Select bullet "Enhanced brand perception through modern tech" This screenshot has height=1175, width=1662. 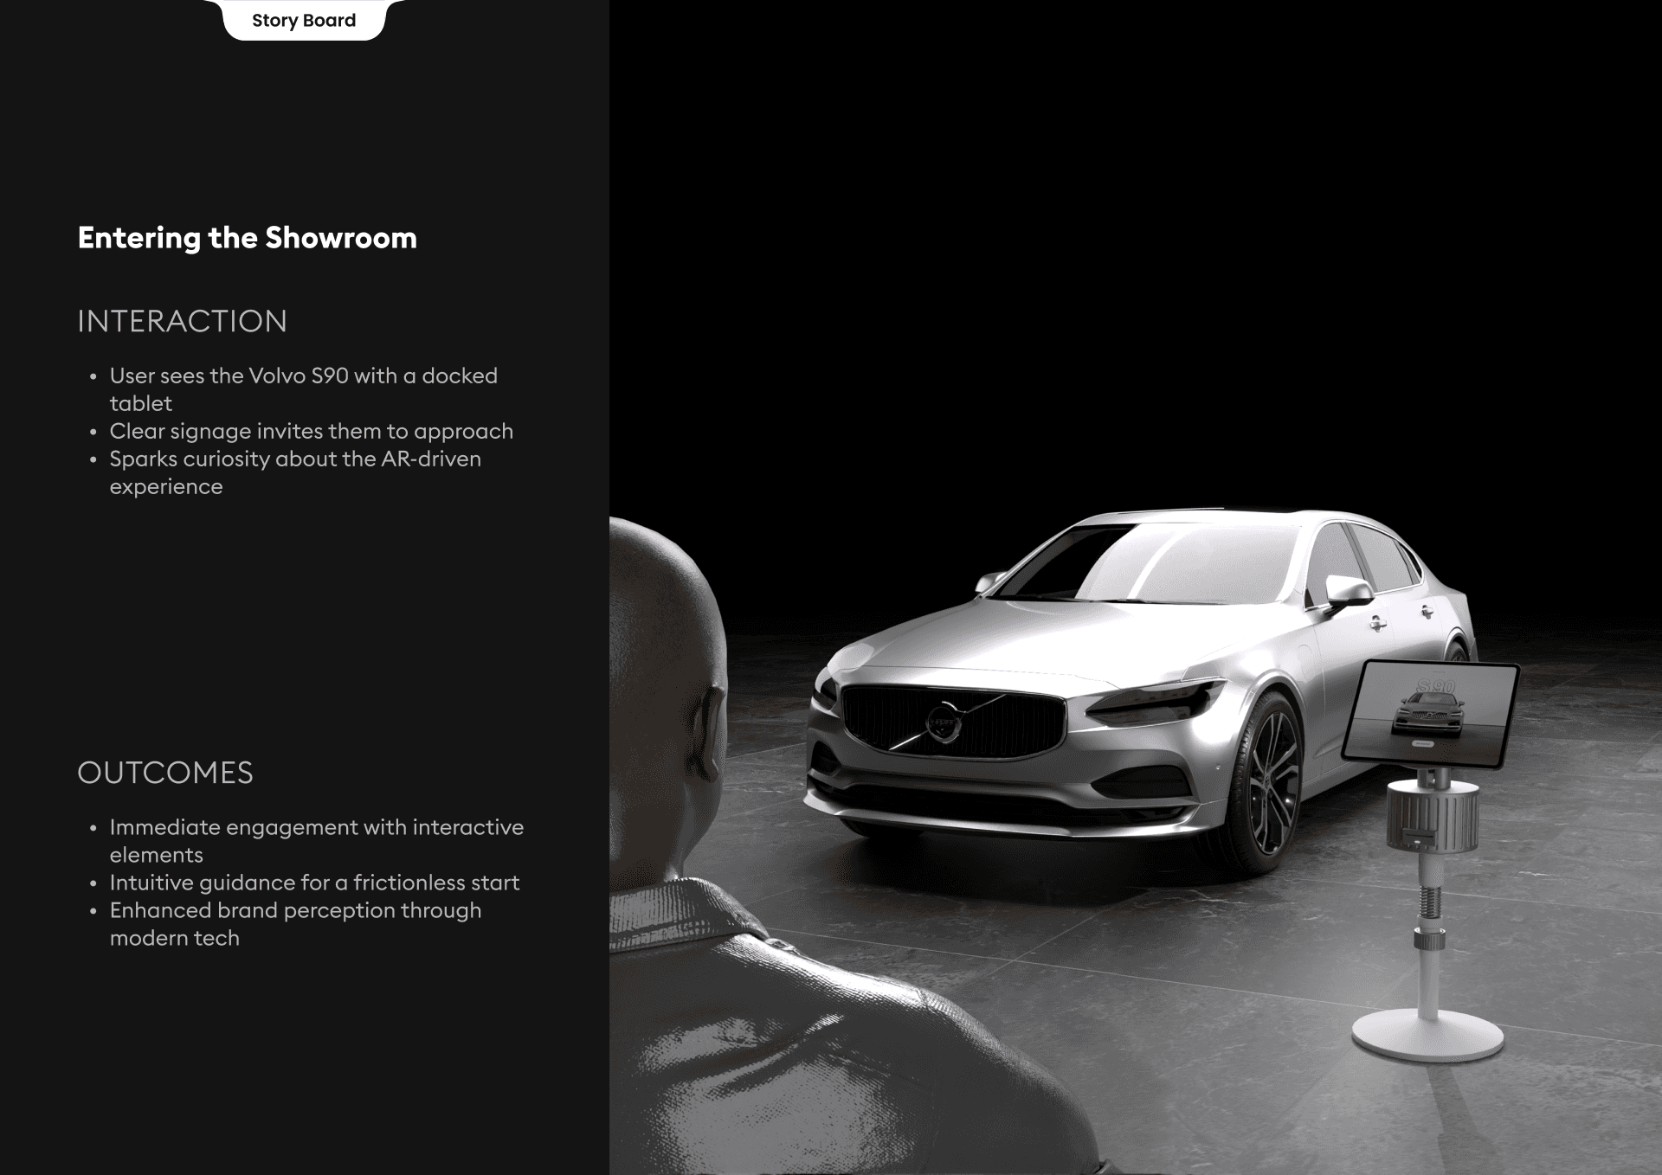295,924
